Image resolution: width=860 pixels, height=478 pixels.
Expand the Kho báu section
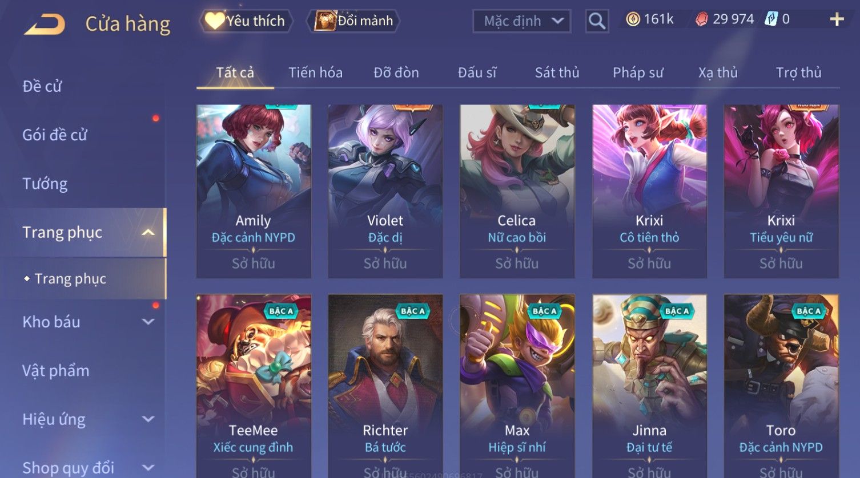(148, 322)
